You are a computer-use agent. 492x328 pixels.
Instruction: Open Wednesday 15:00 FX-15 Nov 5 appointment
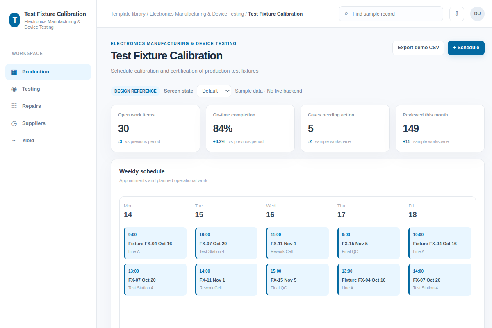pyautogui.click(x=297, y=280)
